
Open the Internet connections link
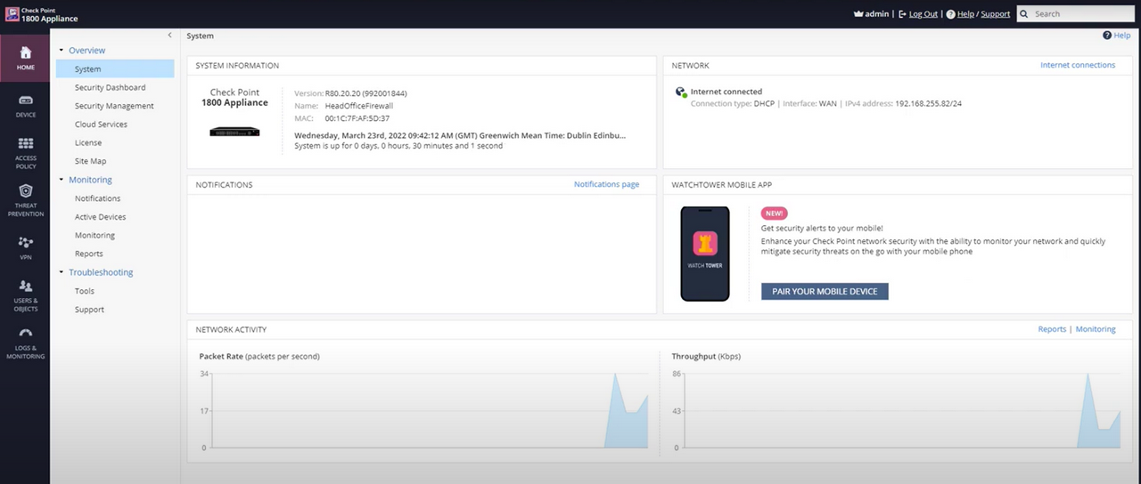(x=1078, y=65)
